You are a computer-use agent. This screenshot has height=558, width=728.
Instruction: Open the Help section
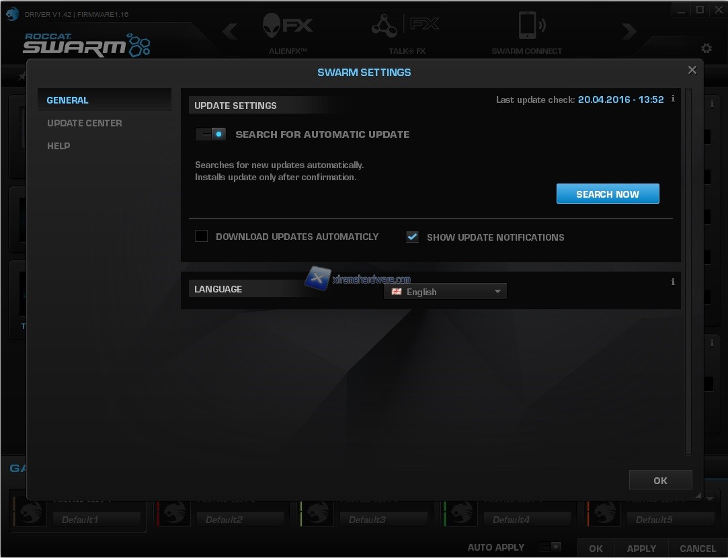pos(58,146)
